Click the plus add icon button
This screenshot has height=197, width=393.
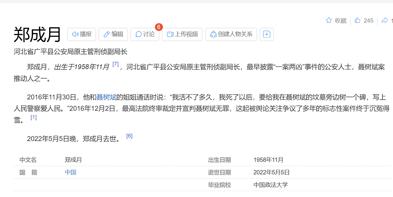pos(267,34)
